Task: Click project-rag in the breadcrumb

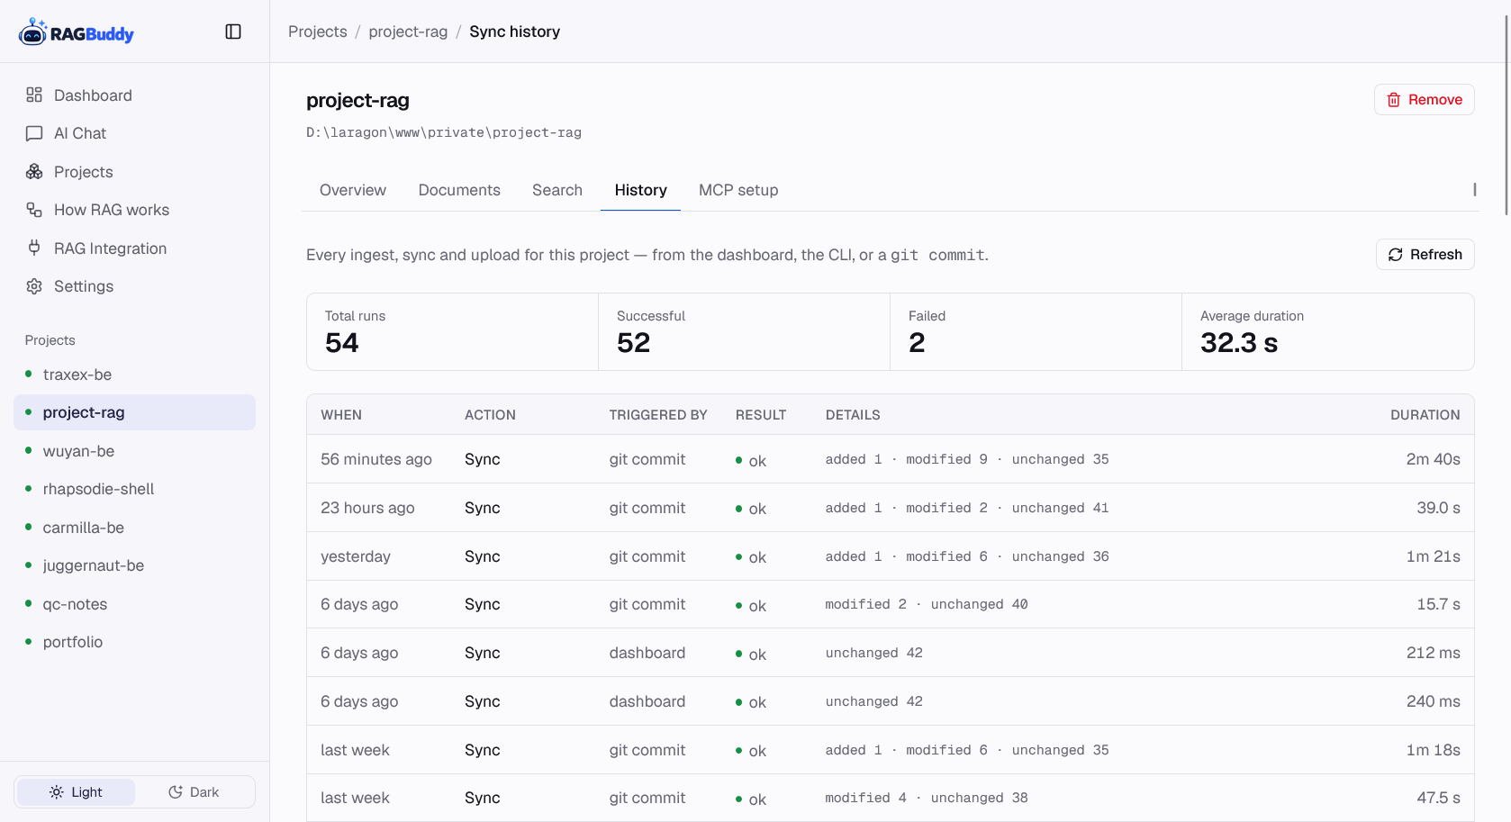Action: 408,32
